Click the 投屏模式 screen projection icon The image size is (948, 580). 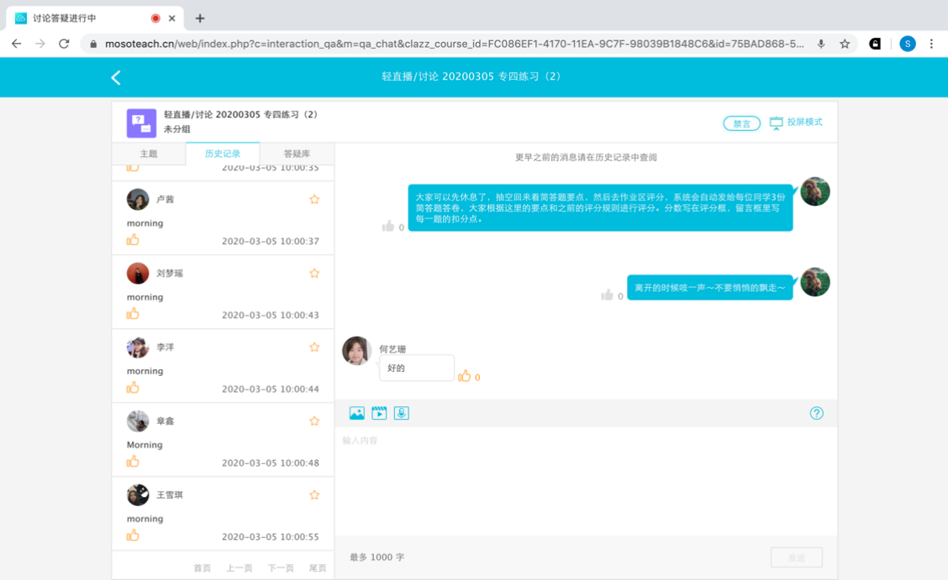point(776,123)
